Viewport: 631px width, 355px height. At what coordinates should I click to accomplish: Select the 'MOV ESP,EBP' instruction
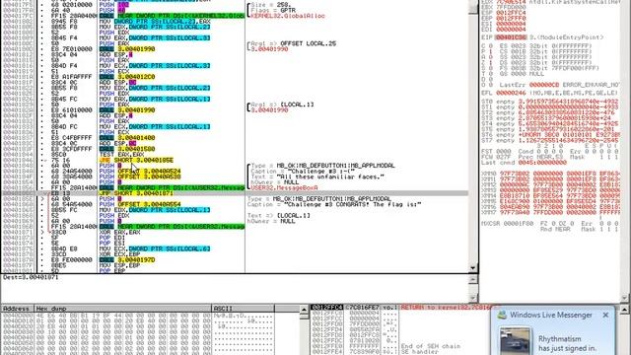point(119,265)
